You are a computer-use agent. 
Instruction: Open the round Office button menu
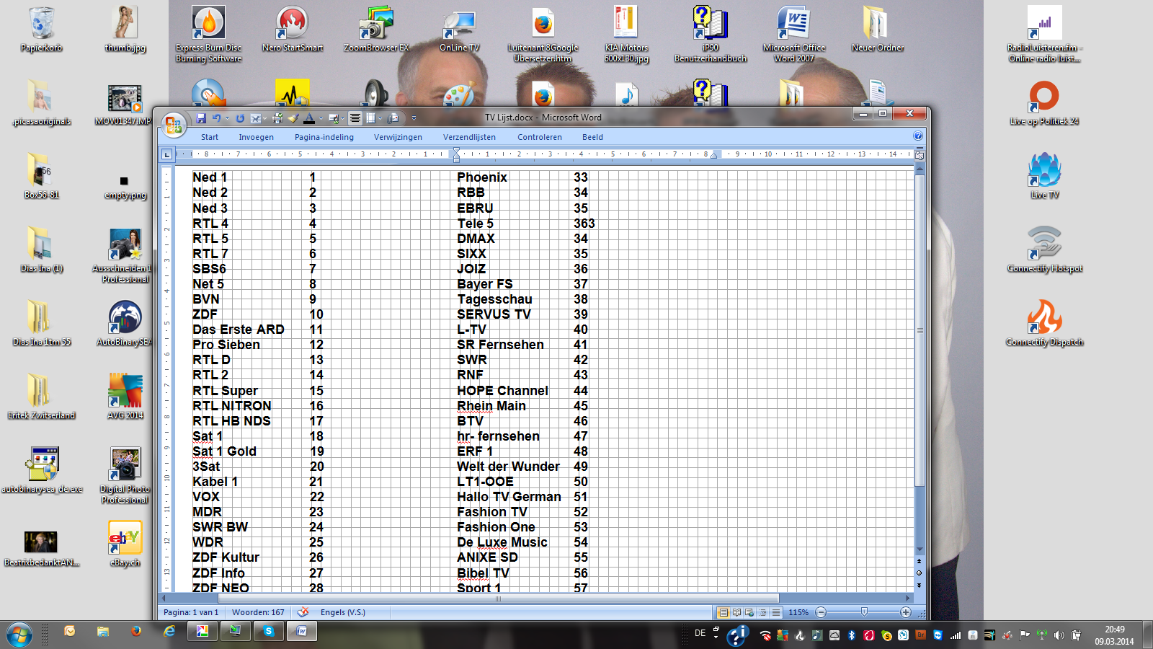point(173,125)
